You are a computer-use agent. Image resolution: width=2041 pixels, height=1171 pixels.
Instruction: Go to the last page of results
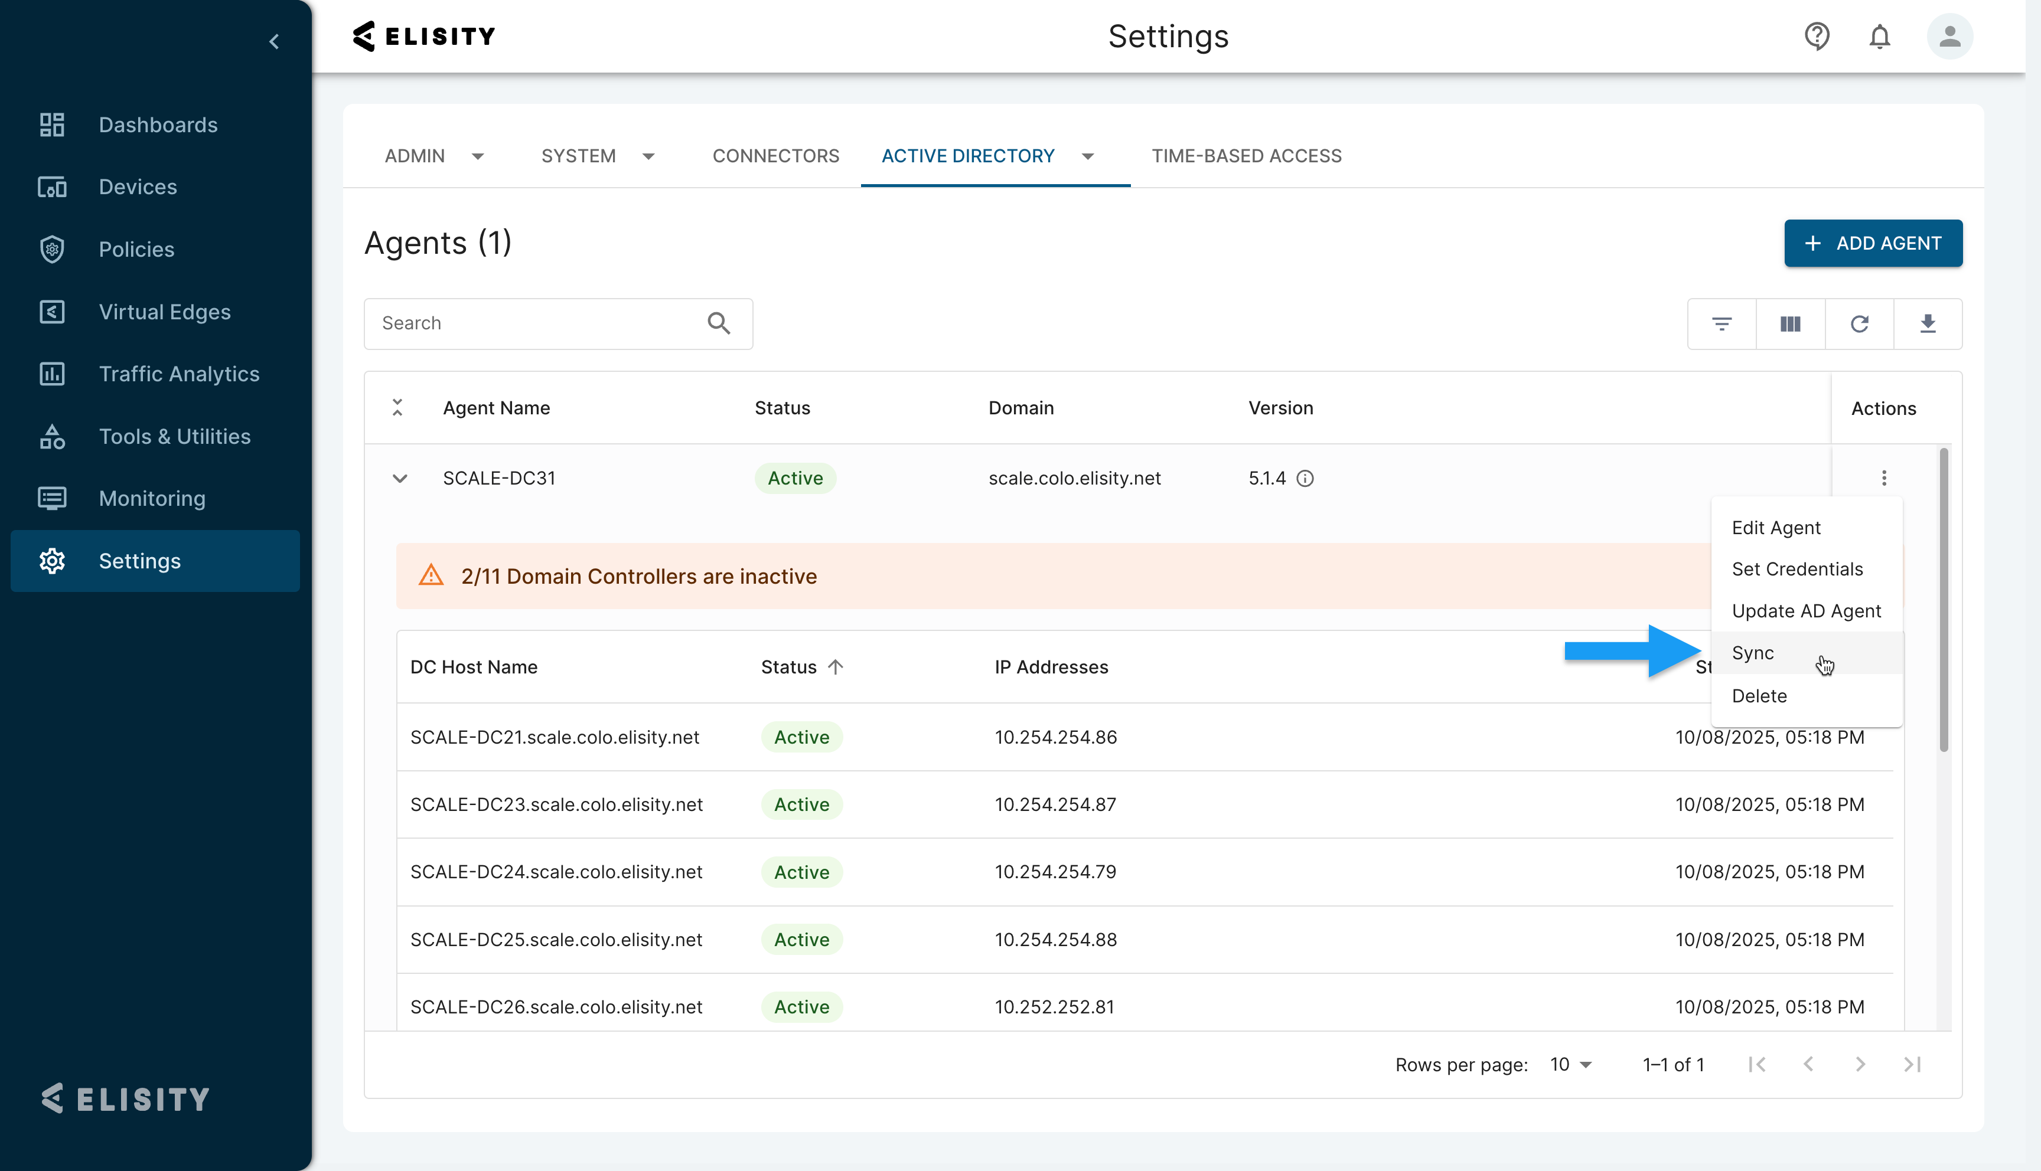[1912, 1064]
